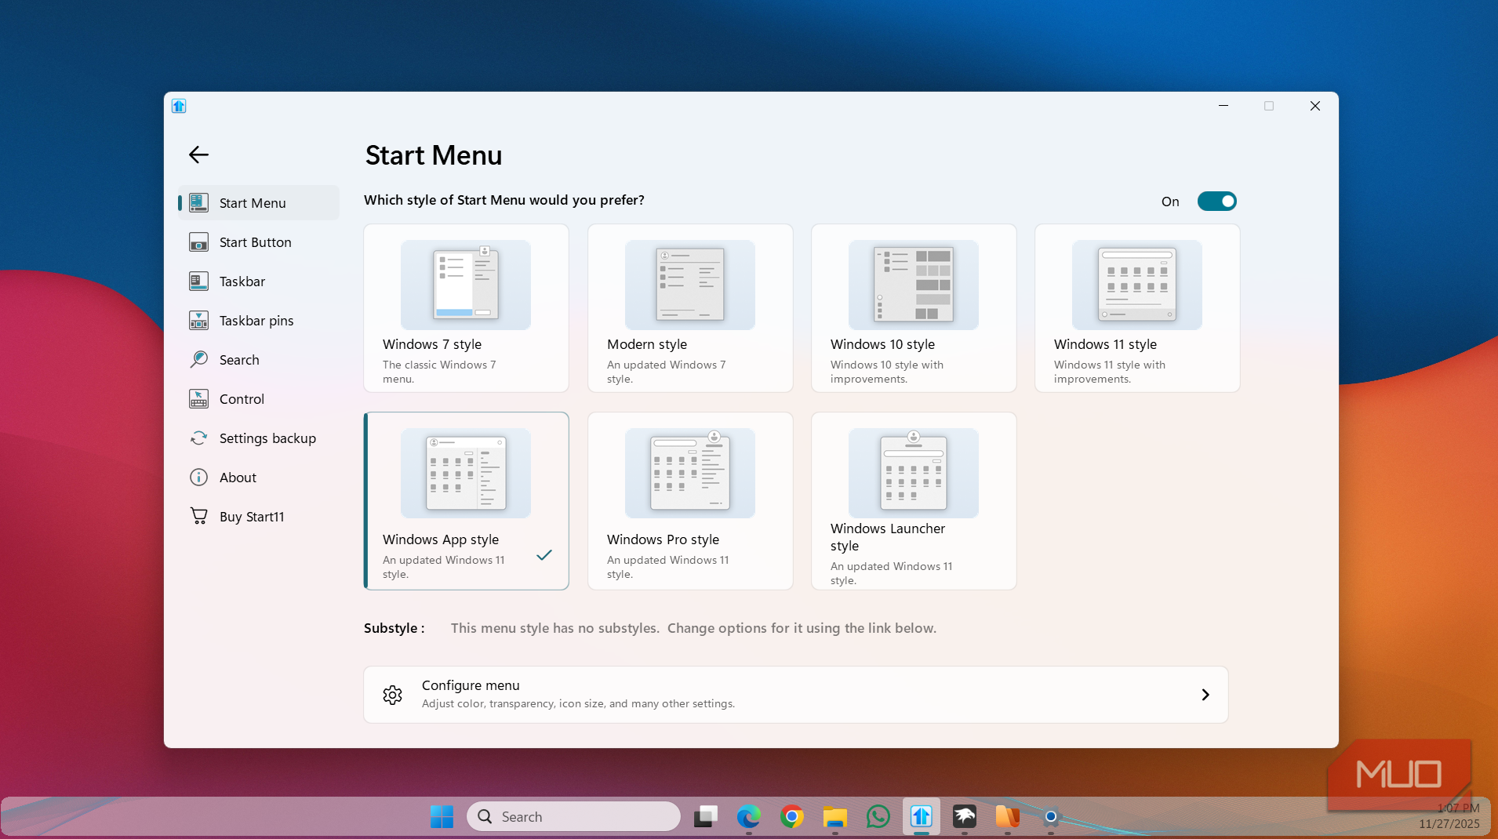Click the taskbar Search input box

click(574, 817)
